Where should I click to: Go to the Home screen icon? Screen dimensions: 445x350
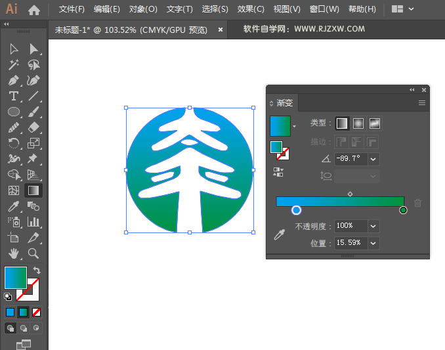tap(34, 11)
